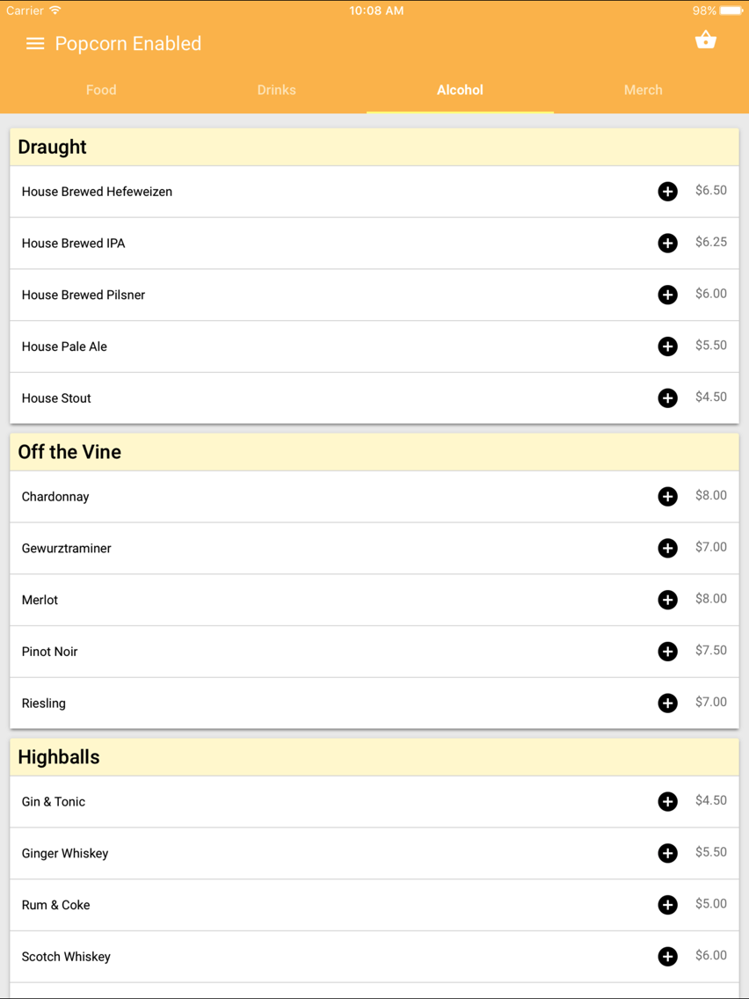
Task: Add House Brewed IPA with plus icon
Action: [667, 243]
